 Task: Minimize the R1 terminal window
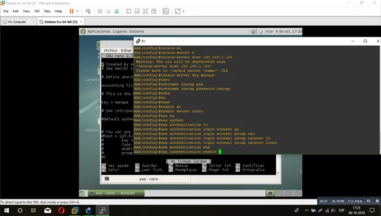coord(353,41)
